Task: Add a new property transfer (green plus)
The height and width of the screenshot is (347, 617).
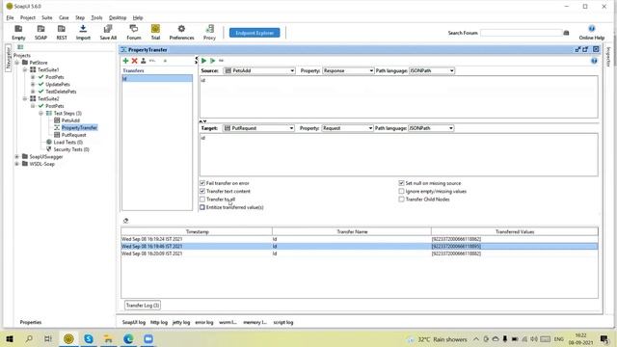Action: [125, 61]
